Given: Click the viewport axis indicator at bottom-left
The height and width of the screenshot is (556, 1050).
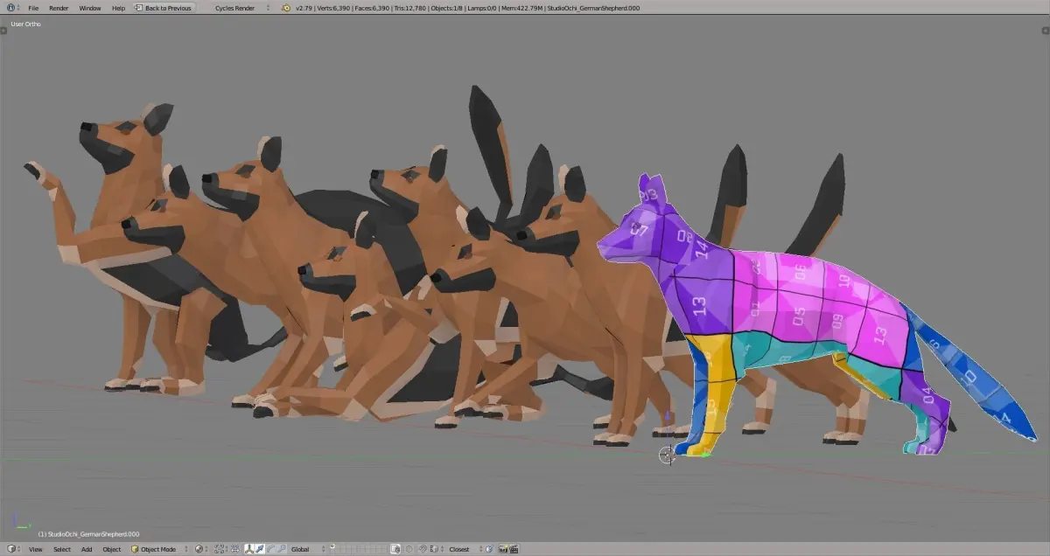Looking at the screenshot, I should pos(23,521).
